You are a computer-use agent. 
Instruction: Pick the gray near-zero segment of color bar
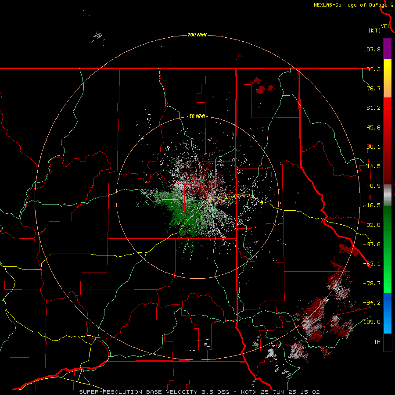[x=388, y=195]
